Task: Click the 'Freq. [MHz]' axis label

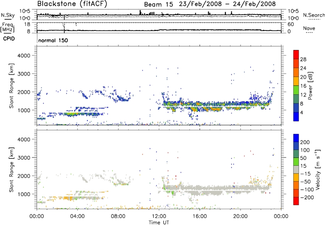Action: pyautogui.click(x=7, y=28)
